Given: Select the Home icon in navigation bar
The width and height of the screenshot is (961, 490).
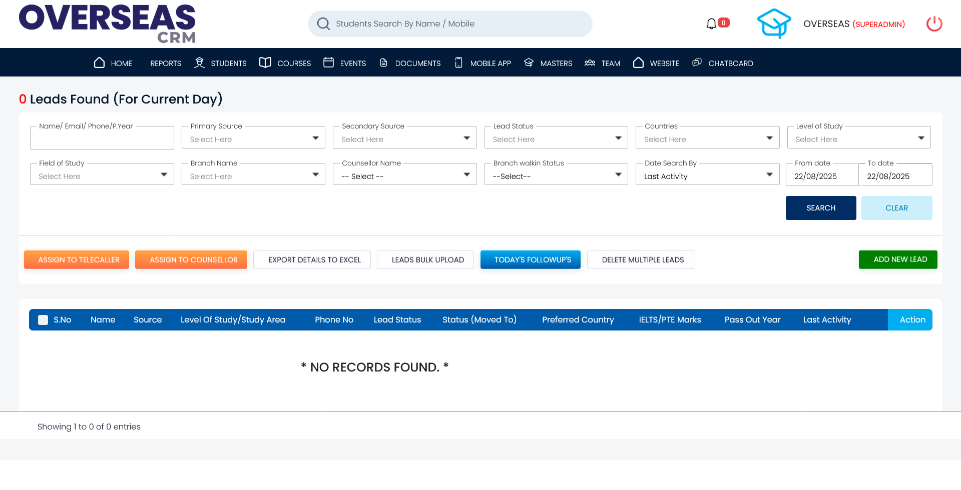Looking at the screenshot, I should 99,62.
